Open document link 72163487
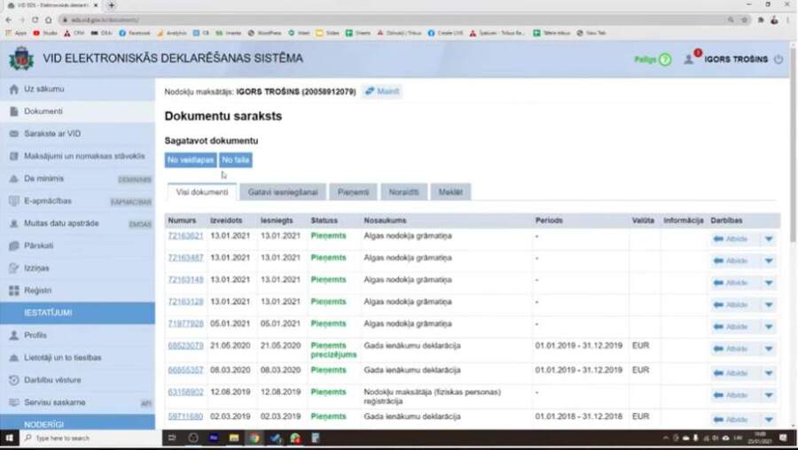The width and height of the screenshot is (798, 450). pyautogui.click(x=185, y=258)
